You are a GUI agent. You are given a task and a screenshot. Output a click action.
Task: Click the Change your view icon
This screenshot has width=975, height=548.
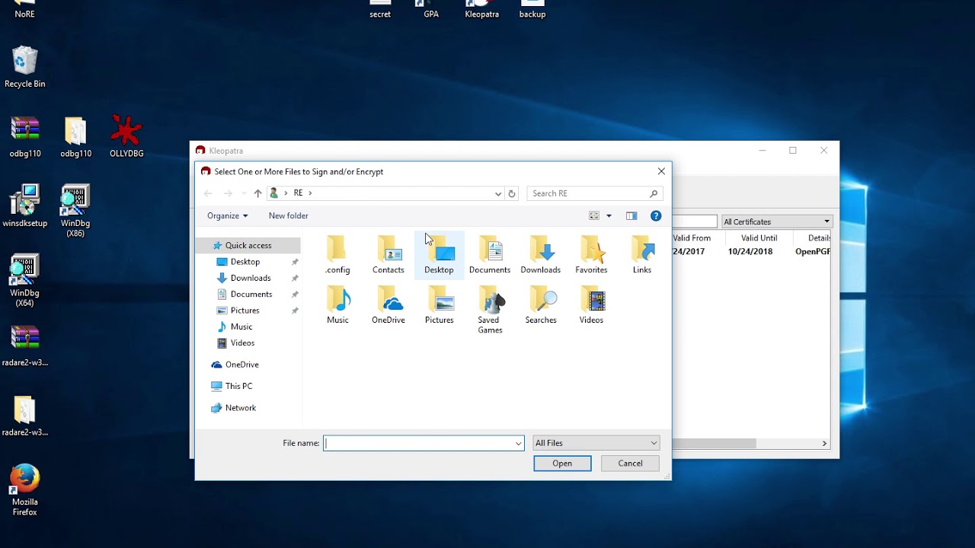(x=594, y=216)
